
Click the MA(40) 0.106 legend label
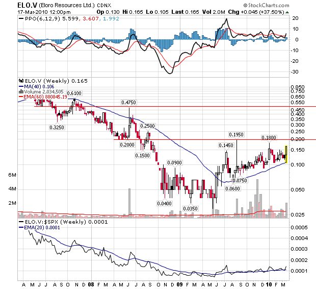pos(39,87)
